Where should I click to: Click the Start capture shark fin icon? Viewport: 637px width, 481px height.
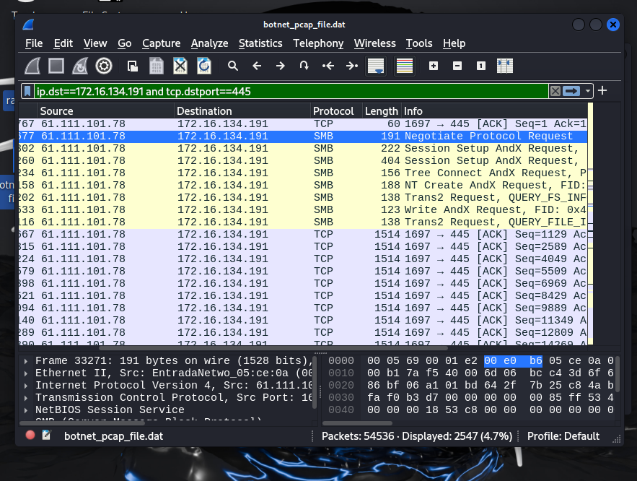click(x=32, y=66)
